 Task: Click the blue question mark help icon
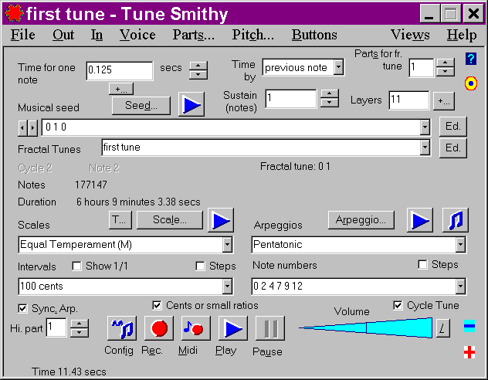tap(471, 59)
